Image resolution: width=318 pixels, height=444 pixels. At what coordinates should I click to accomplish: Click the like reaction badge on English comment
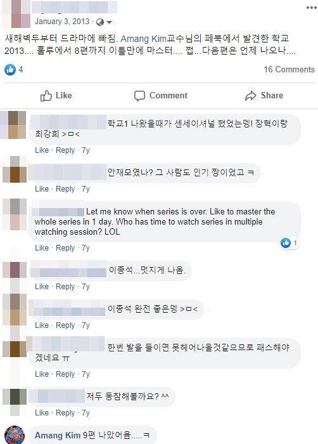pos(289,243)
